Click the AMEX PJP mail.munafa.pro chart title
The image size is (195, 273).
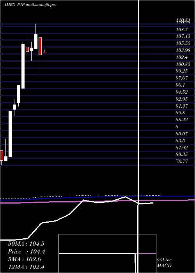pyautogui.click(x=30, y=5)
